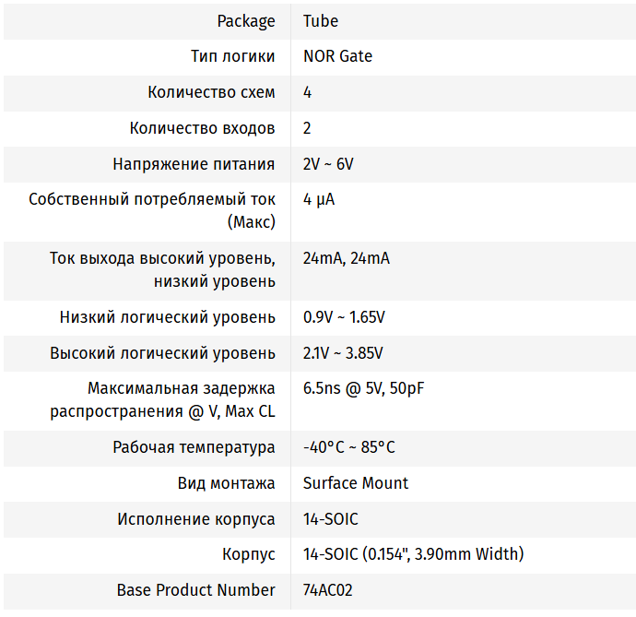Click the "Высокий логический уровень" label
636x617 pixels.
coord(162,353)
